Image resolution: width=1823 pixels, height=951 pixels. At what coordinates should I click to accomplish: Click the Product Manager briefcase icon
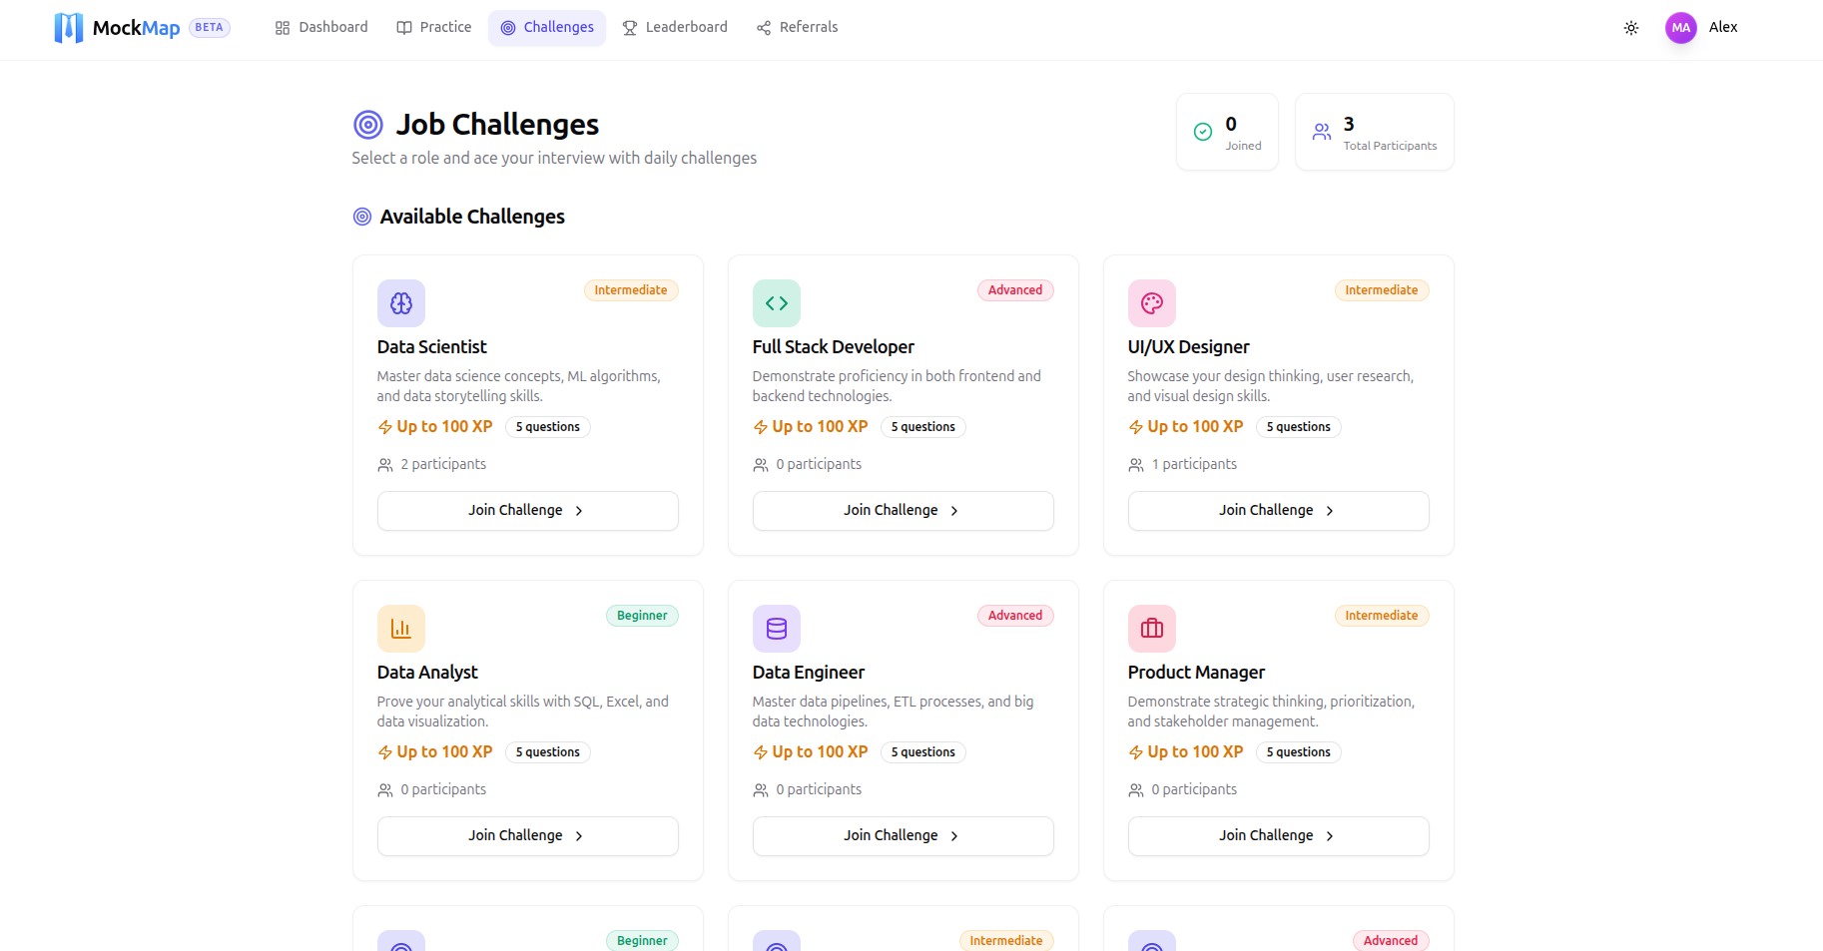(1152, 629)
